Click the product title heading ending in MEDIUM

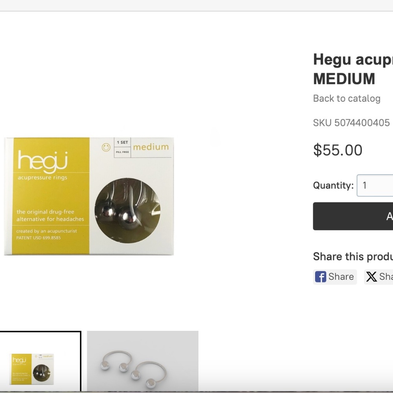pos(353,69)
